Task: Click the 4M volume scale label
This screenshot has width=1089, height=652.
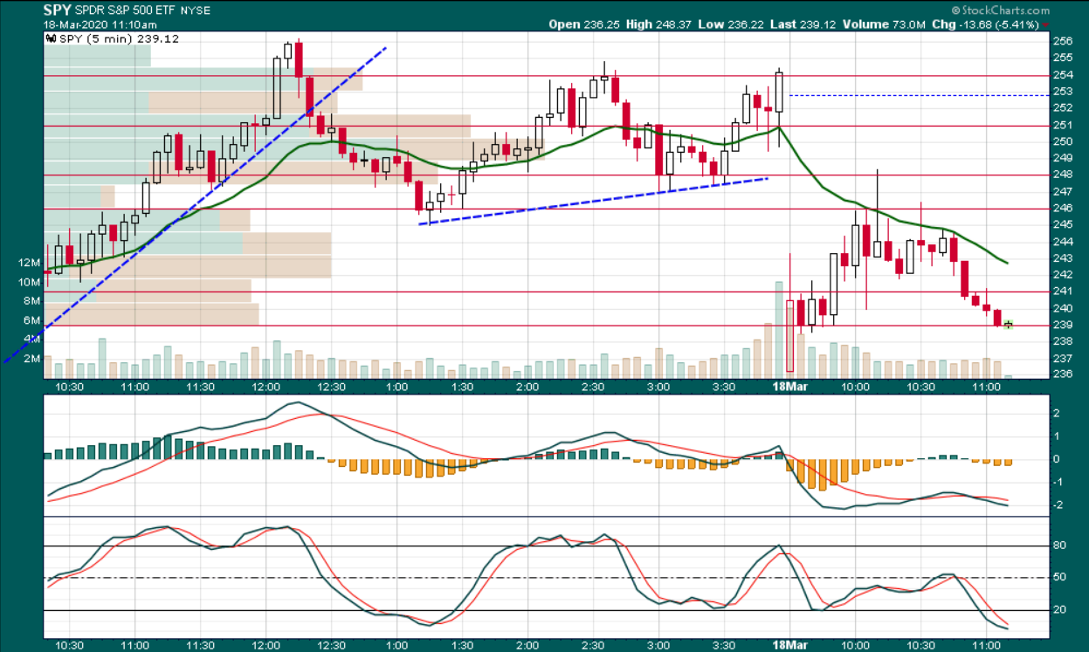Action: [x=33, y=340]
